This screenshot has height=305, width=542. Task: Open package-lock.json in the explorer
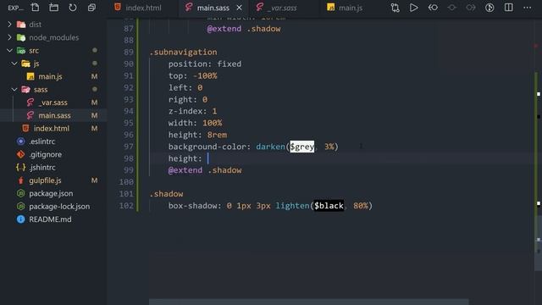point(59,207)
